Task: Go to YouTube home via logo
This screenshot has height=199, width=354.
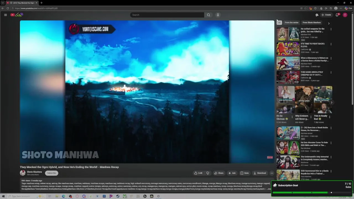Action: tap(17, 15)
